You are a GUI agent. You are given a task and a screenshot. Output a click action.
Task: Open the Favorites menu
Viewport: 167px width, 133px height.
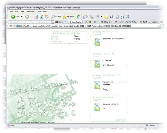(x=31, y=12)
